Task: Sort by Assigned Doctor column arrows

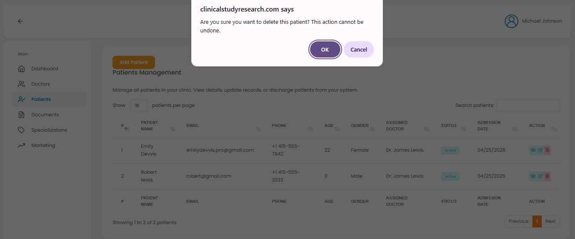Action: click(427, 129)
